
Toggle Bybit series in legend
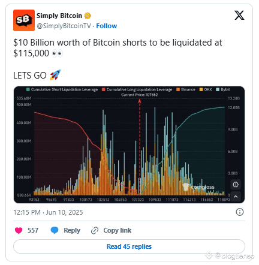tap(223, 89)
